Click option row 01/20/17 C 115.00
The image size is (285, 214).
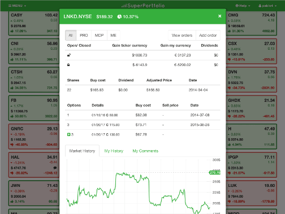click(142, 125)
